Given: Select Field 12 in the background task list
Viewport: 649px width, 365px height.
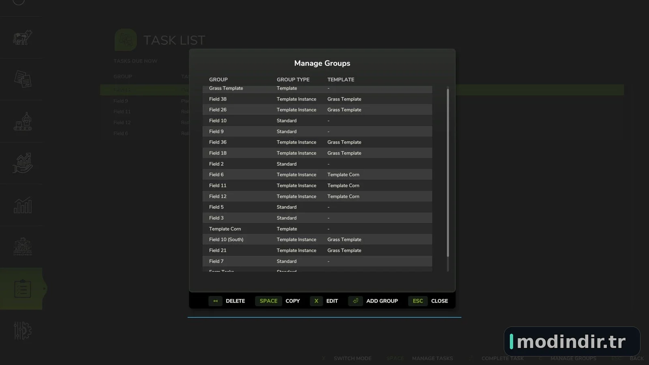Looking at the screenshot, I should 122,122.
